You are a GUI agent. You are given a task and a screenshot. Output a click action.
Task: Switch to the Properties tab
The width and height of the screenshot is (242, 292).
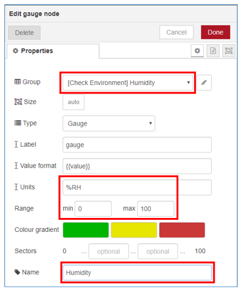[53, 51]
